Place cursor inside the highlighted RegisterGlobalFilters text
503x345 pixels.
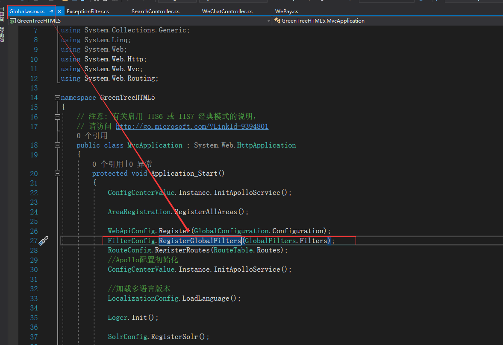200,241
